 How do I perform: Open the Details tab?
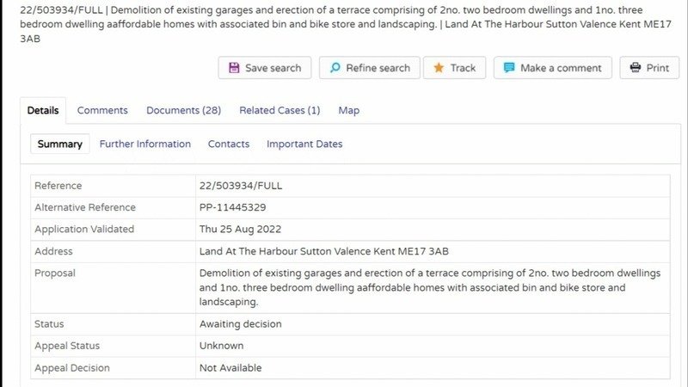[x=43, y=110]
